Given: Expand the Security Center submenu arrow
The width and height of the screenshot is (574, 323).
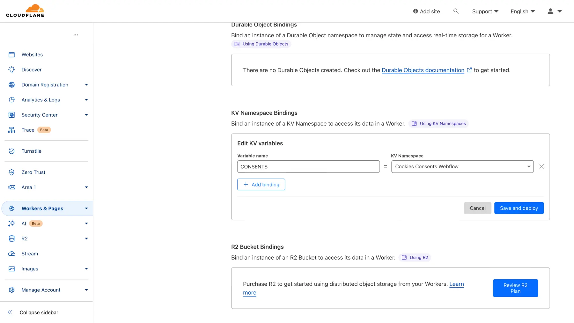Looking at the screenshot, I should pos(86,115).
